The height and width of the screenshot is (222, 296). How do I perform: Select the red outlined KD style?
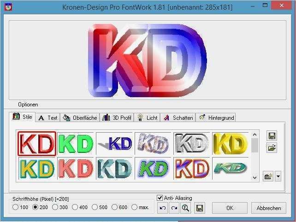click(x=37, y=144)
